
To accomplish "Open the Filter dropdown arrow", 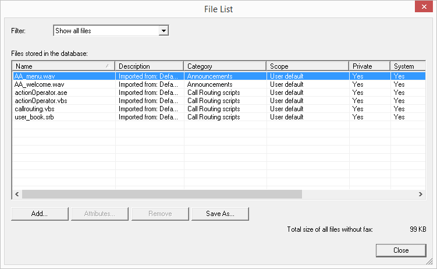I will pyautogui.click(x=164, y=30).
